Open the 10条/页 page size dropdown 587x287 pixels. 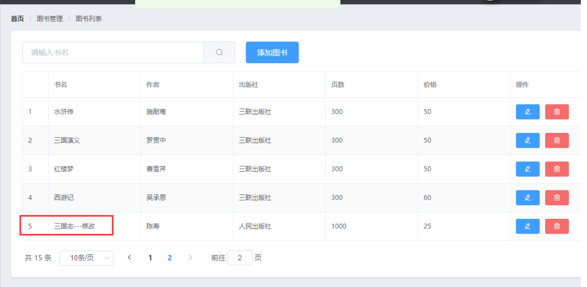pos(86,258)
